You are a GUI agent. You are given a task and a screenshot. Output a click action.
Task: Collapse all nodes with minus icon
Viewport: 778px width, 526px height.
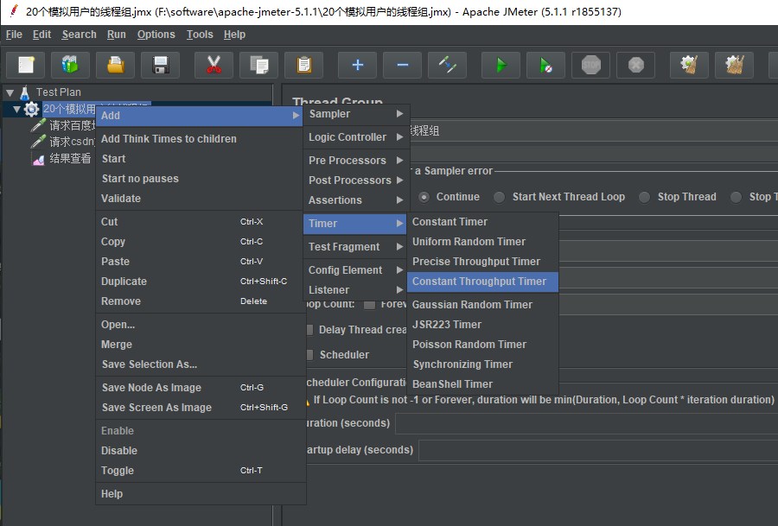click(402, 65)
